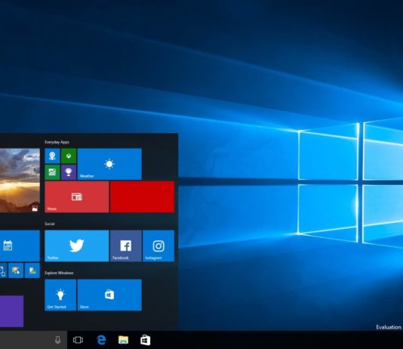Open the purple Sports trophy tile
The image size is (403, 349).
pyautogui.click(x=69, y=172)
